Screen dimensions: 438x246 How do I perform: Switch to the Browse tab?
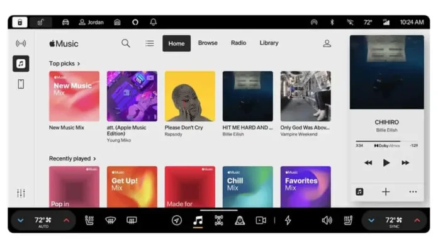click(208, 43)
